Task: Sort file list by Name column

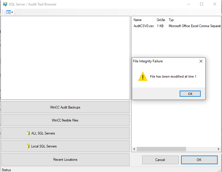Action: 144,20
